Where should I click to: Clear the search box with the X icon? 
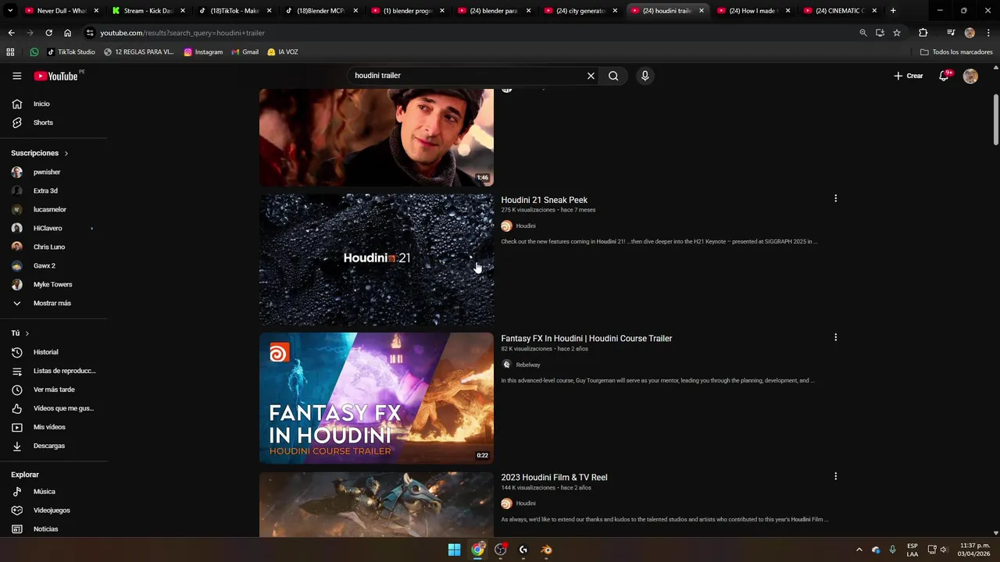click(591, 76)
